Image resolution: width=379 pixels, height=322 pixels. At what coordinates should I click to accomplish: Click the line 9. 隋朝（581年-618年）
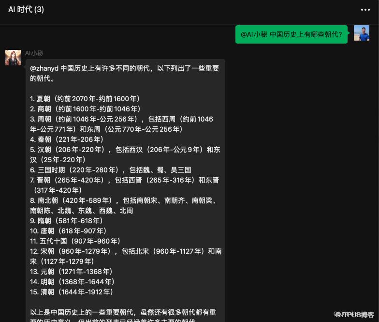(67, 221)
